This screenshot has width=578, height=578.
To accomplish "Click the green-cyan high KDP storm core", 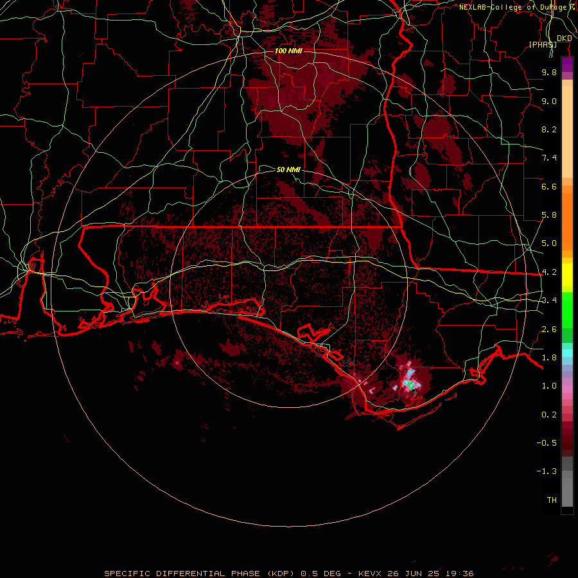I will [x=410, y=385].
